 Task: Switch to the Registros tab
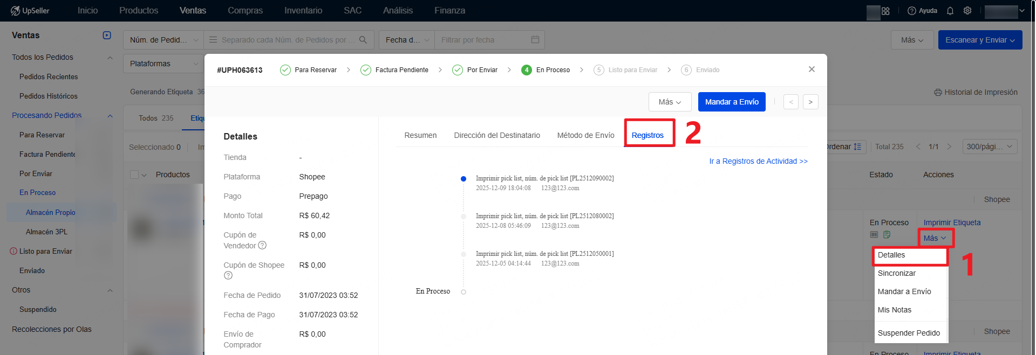coord(647,135)
